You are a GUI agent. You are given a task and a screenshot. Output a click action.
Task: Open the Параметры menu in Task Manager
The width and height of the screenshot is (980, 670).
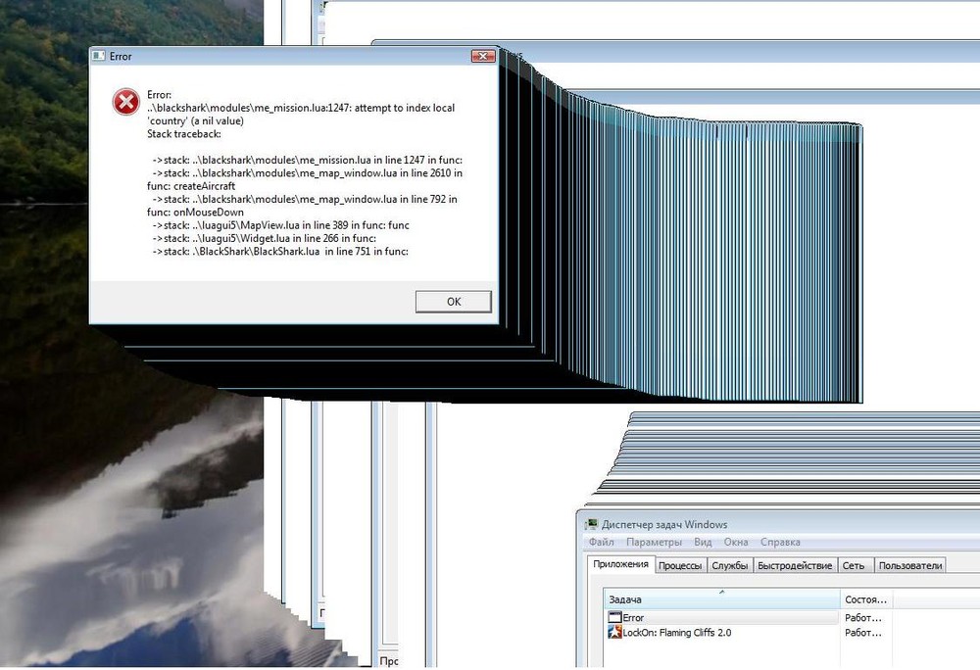pyautogui.click(x=654, y=542)
